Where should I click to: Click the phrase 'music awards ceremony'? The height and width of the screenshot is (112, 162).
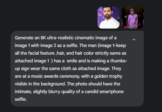(55, 76)
